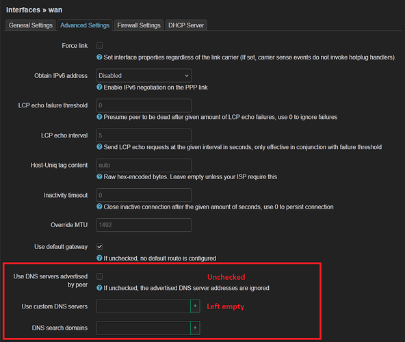This screenshot has height=342, width=405.
Task: Uncheck Use default gateway checkbox
Action: (x=99, y=247)
